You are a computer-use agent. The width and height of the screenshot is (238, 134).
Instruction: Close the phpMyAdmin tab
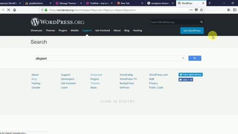coord(51,3)
